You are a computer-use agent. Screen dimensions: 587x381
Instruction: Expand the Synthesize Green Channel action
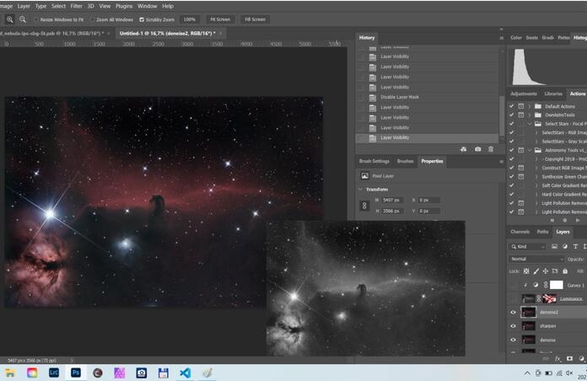[536, 177]
